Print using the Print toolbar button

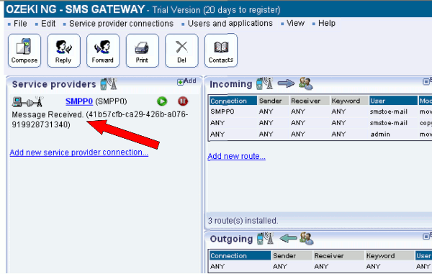pos(142,50)
